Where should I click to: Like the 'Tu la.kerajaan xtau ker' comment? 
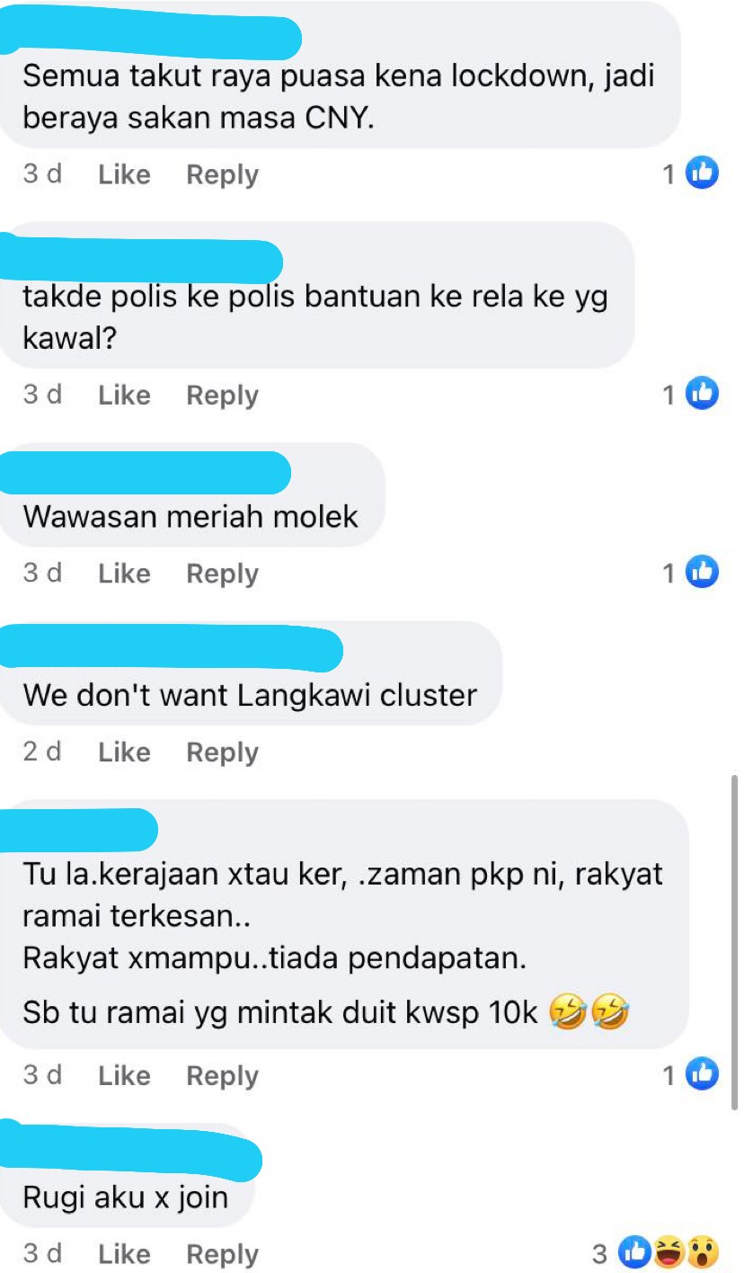pos(124,1075)
